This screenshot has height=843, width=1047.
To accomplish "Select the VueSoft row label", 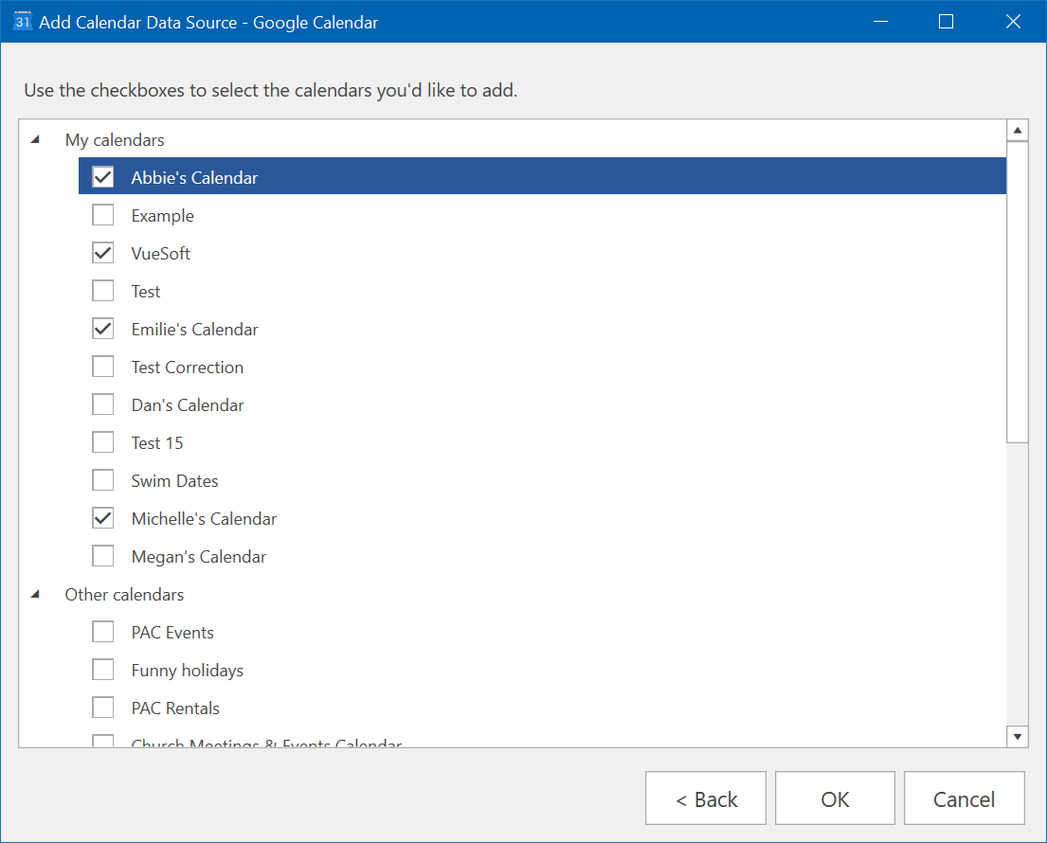I will (160, 254).
